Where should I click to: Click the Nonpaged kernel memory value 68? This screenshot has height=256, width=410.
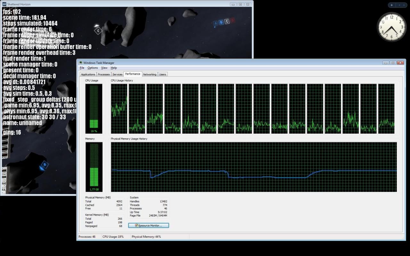coord(121,226)
